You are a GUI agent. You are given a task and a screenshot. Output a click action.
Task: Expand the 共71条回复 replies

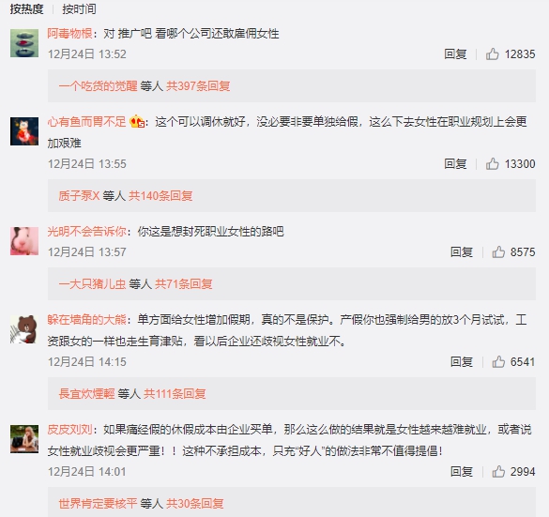tap(183, 284)
